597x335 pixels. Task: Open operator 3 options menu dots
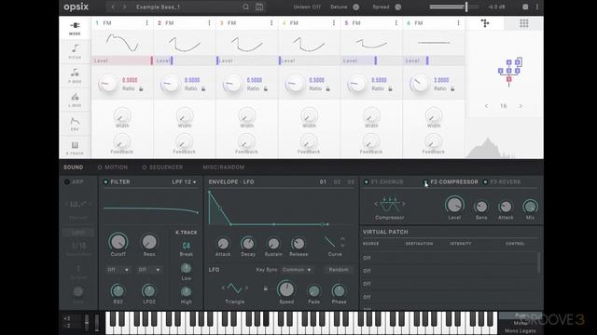271,22
